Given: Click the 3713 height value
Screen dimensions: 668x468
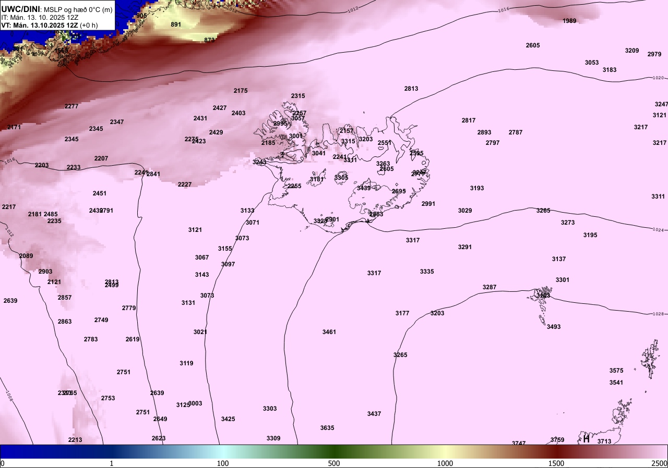Looking at the screenshot, I should [604, 441].
